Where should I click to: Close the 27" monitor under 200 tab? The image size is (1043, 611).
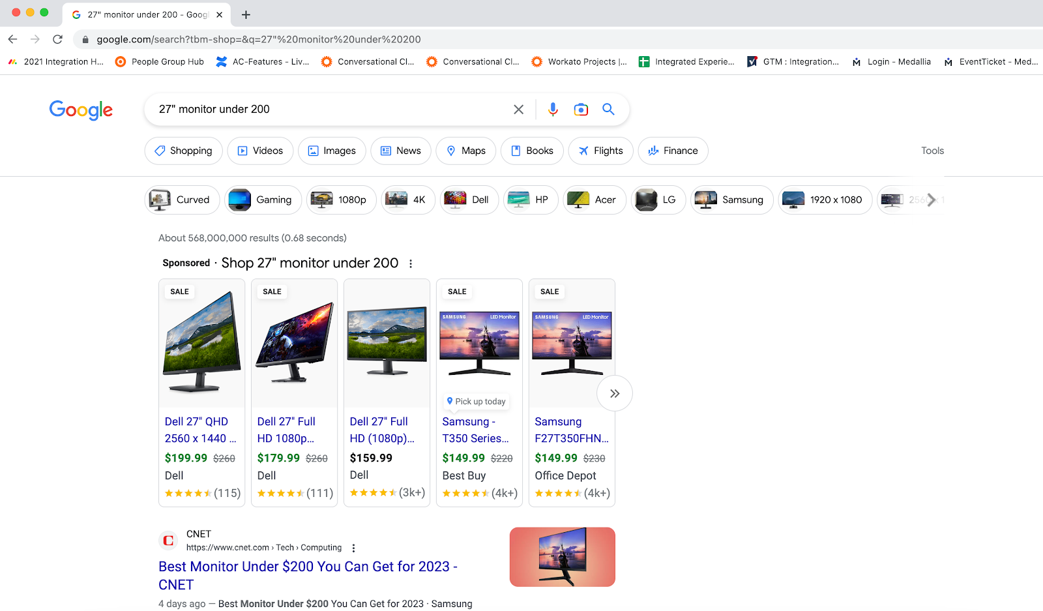[x=220, y=14]
